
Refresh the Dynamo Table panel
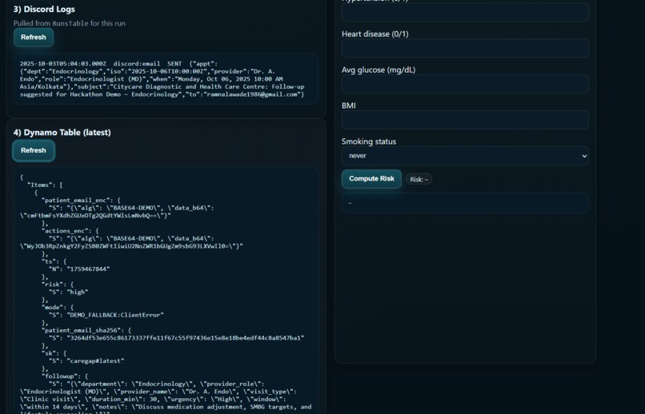(x=34, y=150)
